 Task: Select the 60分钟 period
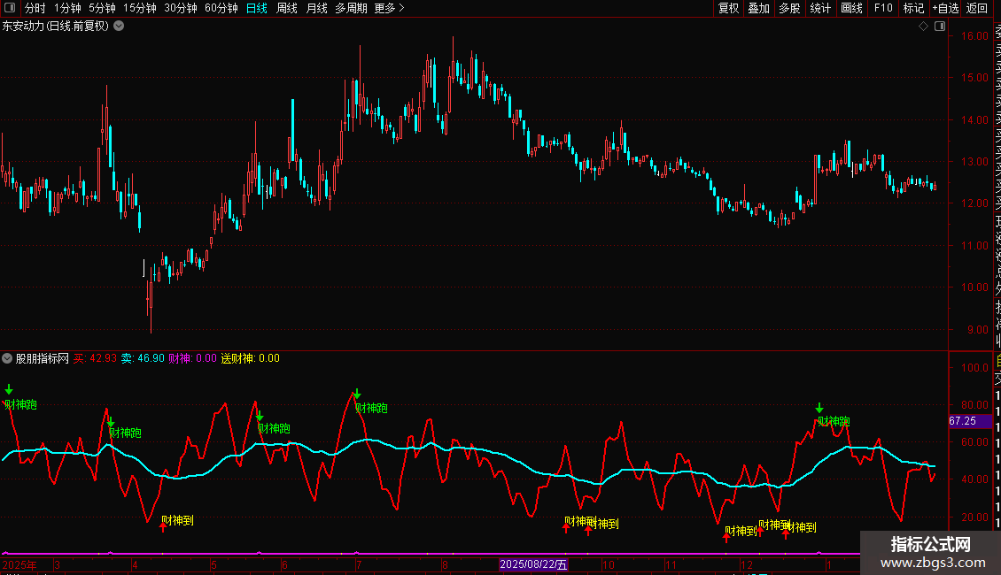(x=221, y=8)
